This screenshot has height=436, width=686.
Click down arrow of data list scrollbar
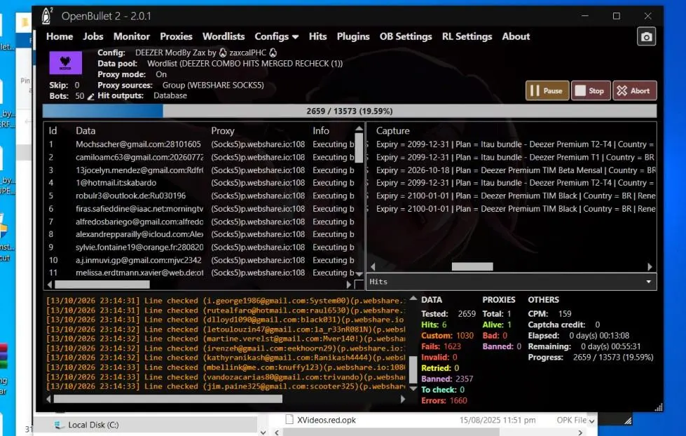[x=359, y=275]
